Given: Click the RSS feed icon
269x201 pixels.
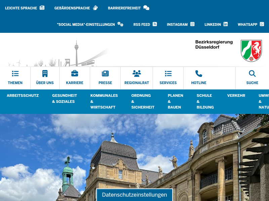Looking at the screenshot, I should 155,24.
